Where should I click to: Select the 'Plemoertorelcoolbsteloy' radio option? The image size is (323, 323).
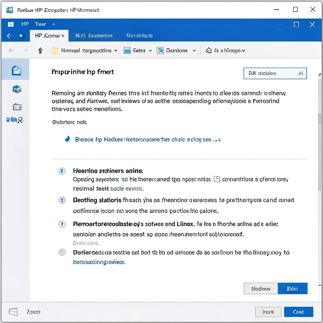point(62,224)
